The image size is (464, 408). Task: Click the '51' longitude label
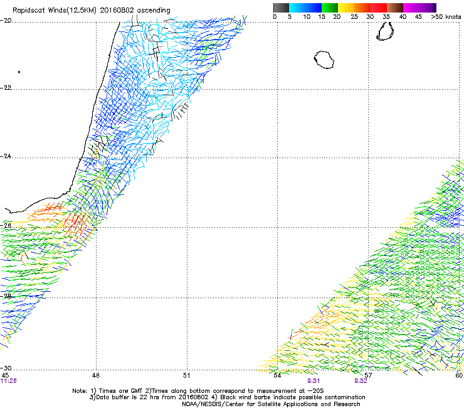click(186, 375)
